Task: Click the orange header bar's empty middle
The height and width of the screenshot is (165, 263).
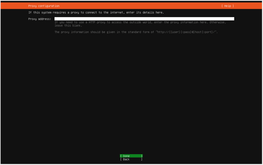Action: click(139, 6)
